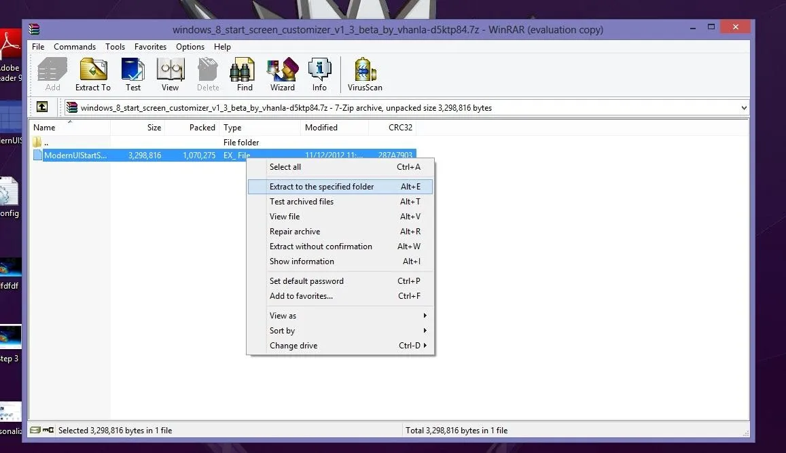Click the key password icon in status bar
This screenshot has width=786, height=453.
48,430
